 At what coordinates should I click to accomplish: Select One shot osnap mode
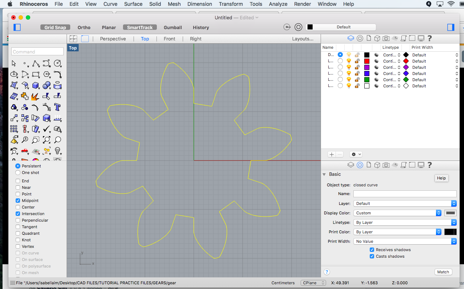click(18, 173)
